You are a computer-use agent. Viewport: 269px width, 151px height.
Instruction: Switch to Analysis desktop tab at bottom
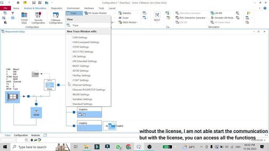[35, 135]
